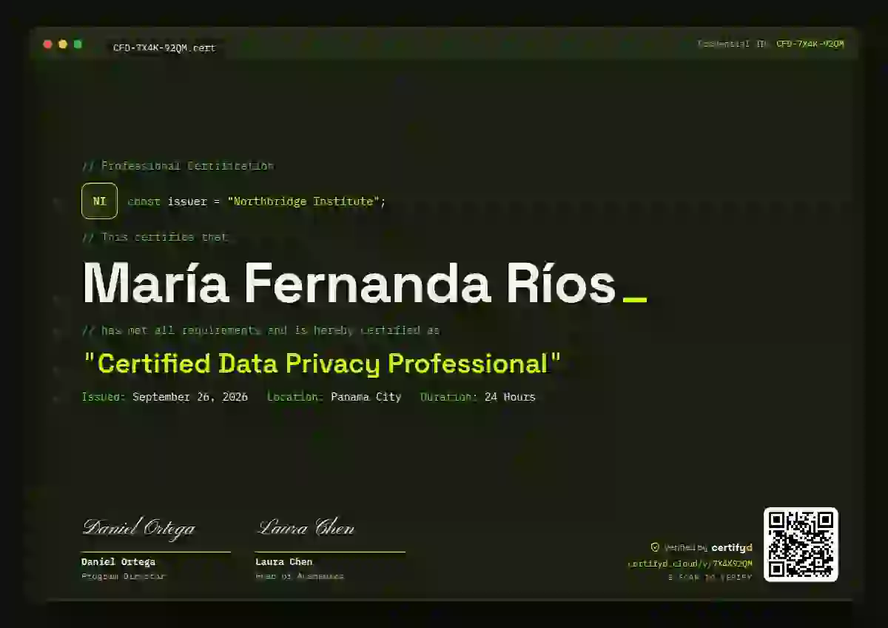This screenshot has width=888, height=628.
Task: Click the Credential ID in title bar
Action: pos(770,44)
